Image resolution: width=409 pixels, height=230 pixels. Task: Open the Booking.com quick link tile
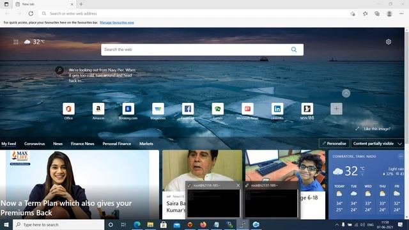(x=128, y=109)
